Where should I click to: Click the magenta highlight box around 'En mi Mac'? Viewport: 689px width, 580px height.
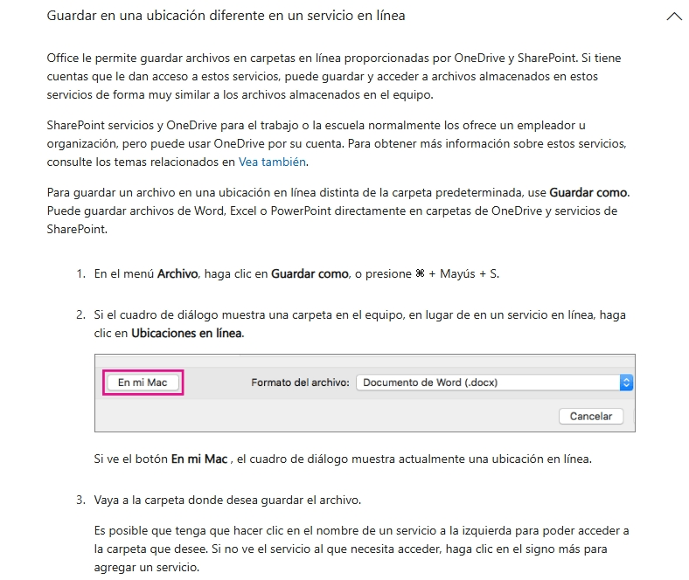pos(143,383)
